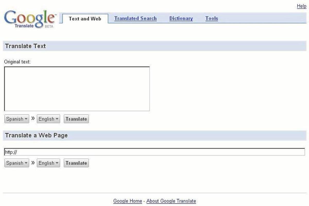The height and width of the screenshot is (206, 309).
Task: Open Spanish source dropdown under Translate a Web Page
Action: coord(17,163)
